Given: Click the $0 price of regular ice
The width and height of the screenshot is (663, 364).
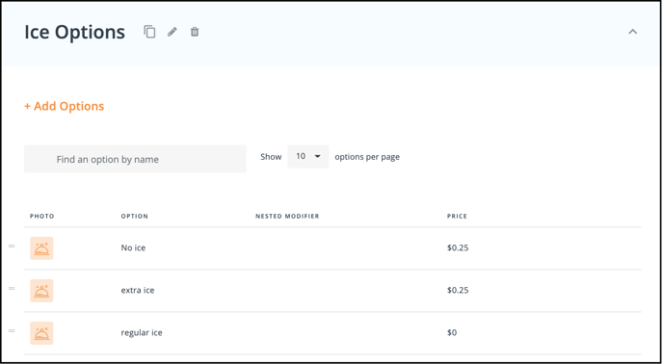Looking at the screenshot, I should pos(452,333).
